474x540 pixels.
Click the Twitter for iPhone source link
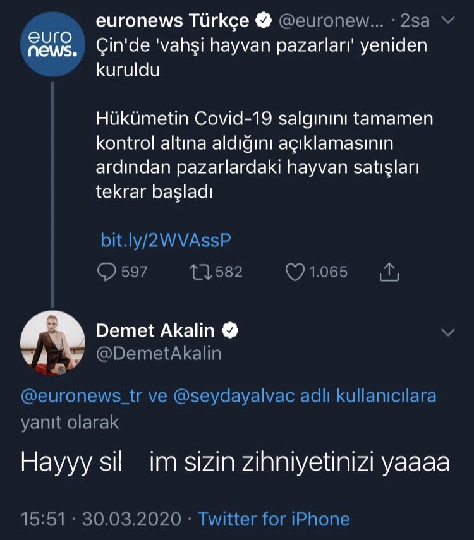click(x=274, y=519)
